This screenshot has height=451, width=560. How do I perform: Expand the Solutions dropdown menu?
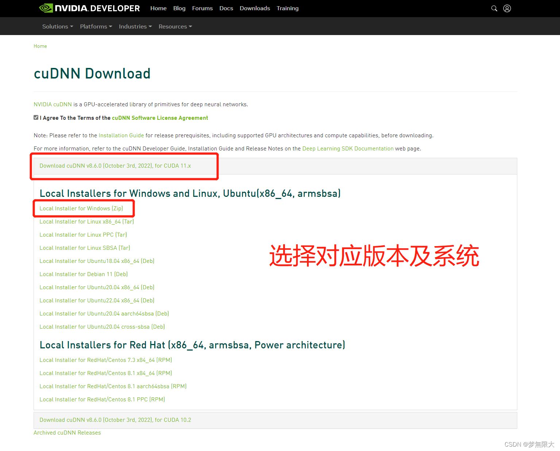[58, 26]
